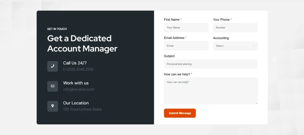Focus the Your Phone Number field

pos(235,28)
